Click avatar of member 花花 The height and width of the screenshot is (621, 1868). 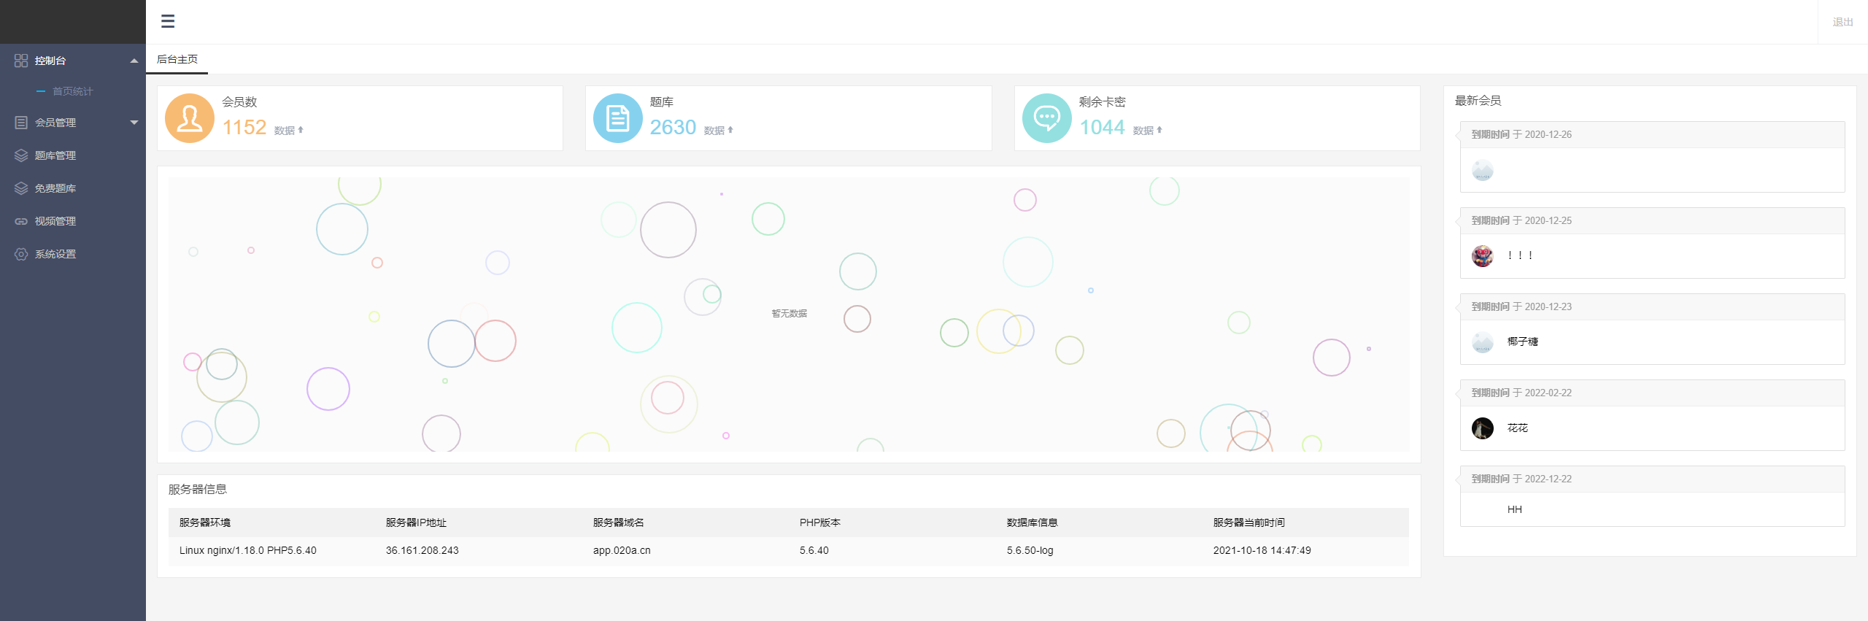(1482, 428)
